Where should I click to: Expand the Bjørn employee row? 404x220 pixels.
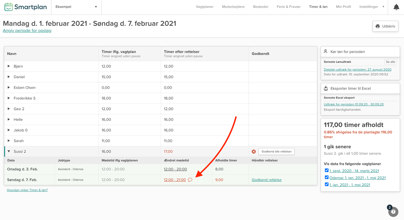click(x=9, y=66)
